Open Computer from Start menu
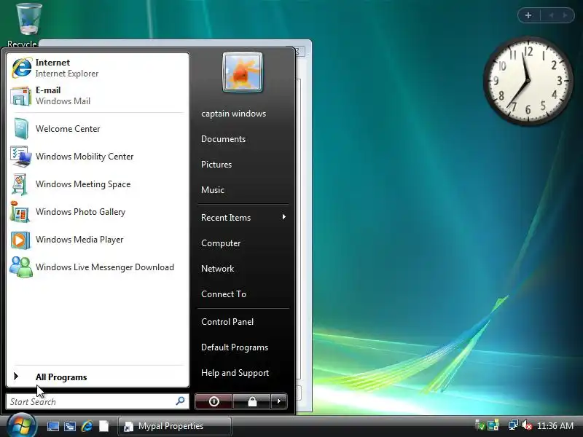Image resolution: width=583 pixels, height=437 pixels. (x=221, y=243)
